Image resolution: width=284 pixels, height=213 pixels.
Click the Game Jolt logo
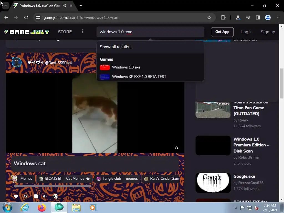point(27,32)
